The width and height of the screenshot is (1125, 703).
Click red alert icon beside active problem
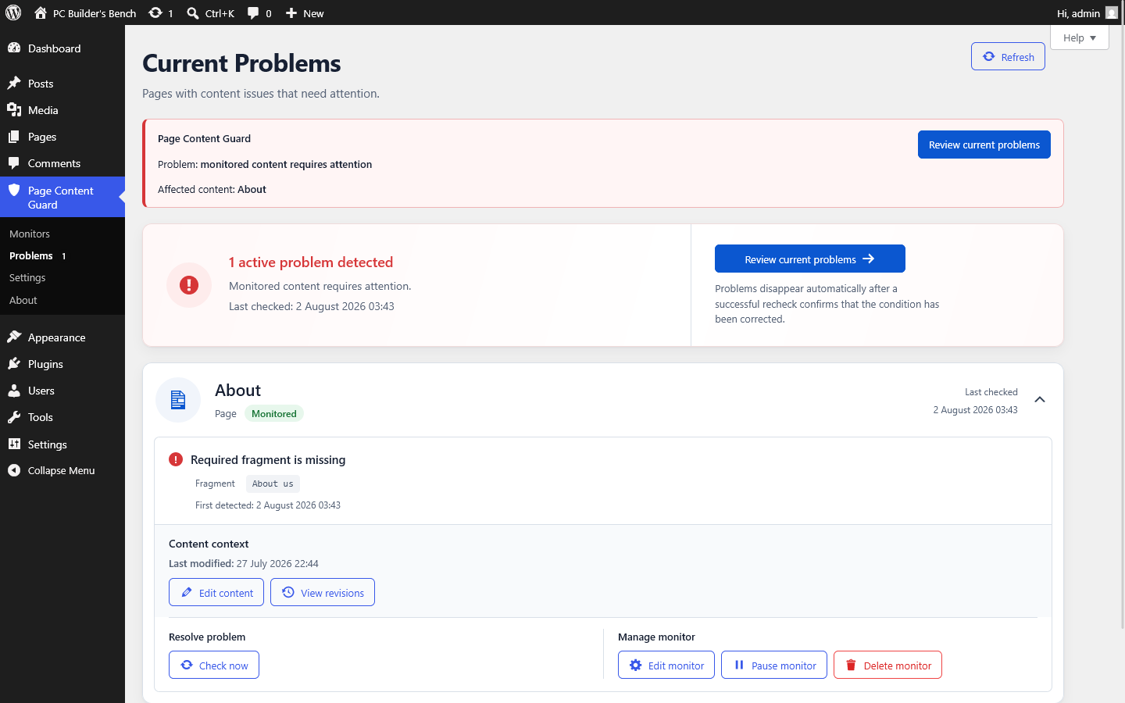(189, 285)
